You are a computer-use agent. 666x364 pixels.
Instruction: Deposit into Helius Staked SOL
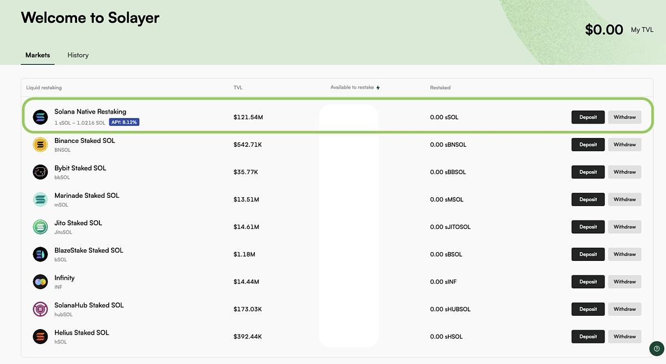click(588, 336)
